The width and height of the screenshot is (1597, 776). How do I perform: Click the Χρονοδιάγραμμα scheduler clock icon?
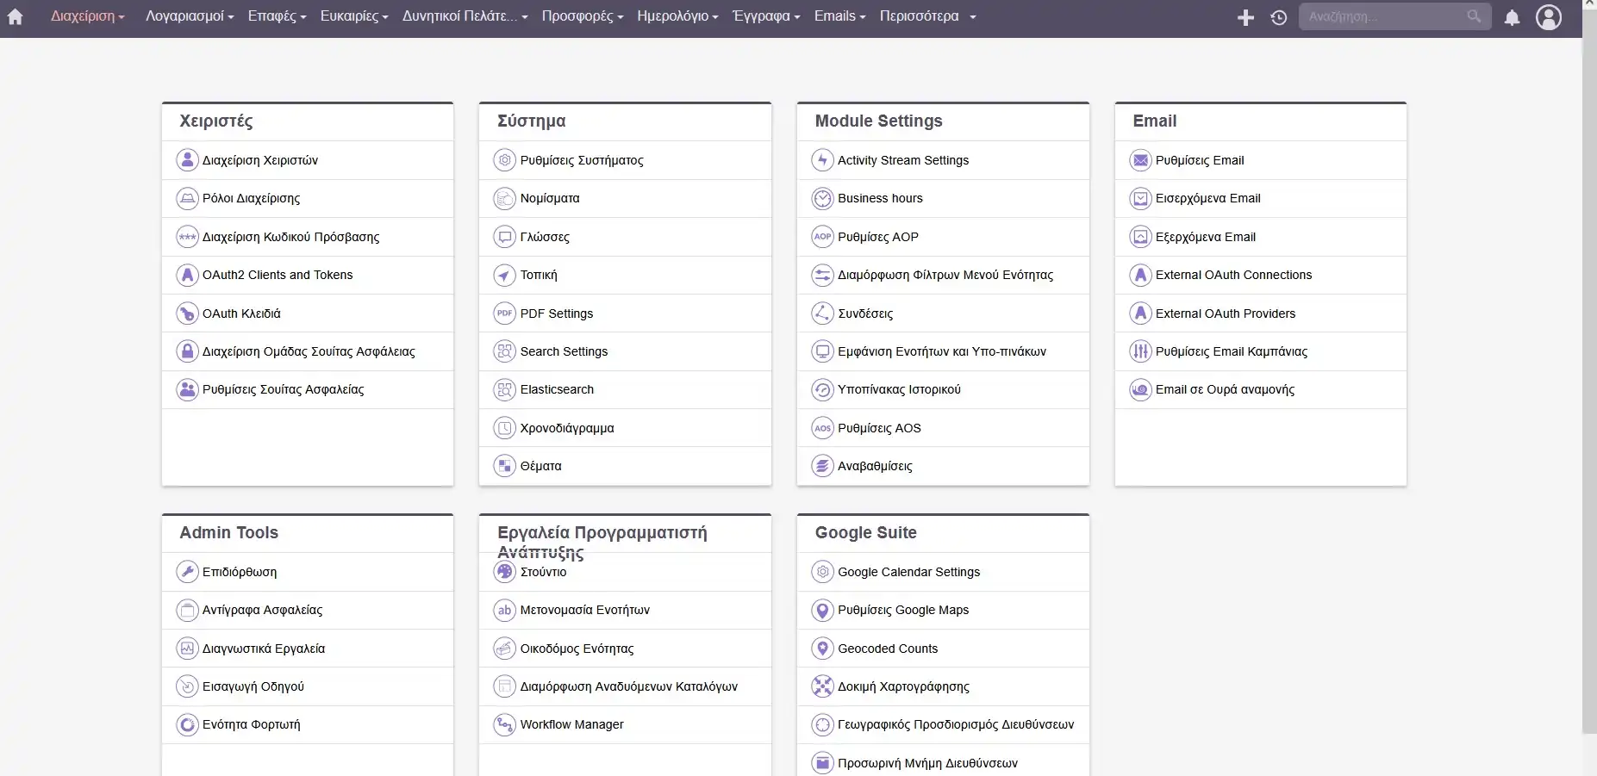[504, 428]
